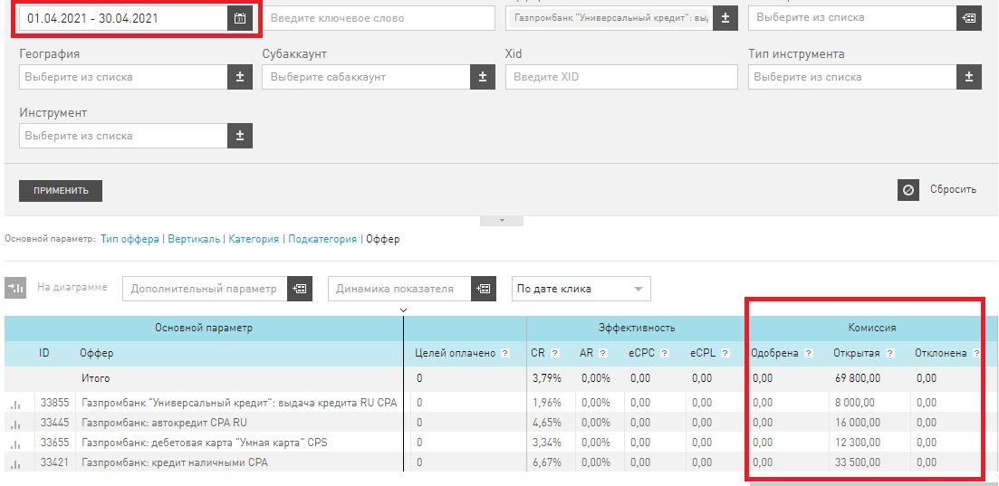Screen dimensions: 999x486
Task: Click offer Газпромбанк: дебетовая карта "Умная карта" CPS
Action: pyautogui.click(x=204, y=442)
